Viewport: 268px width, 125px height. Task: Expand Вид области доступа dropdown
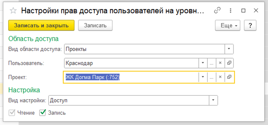[x=229, y=49]
